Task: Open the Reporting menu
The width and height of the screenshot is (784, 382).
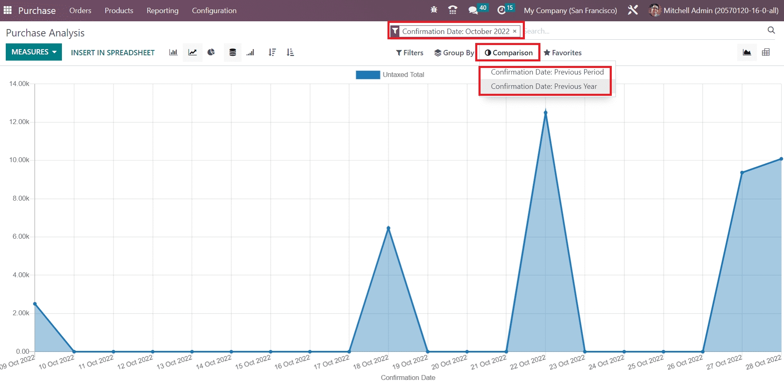Action: [x=162, y=11]
